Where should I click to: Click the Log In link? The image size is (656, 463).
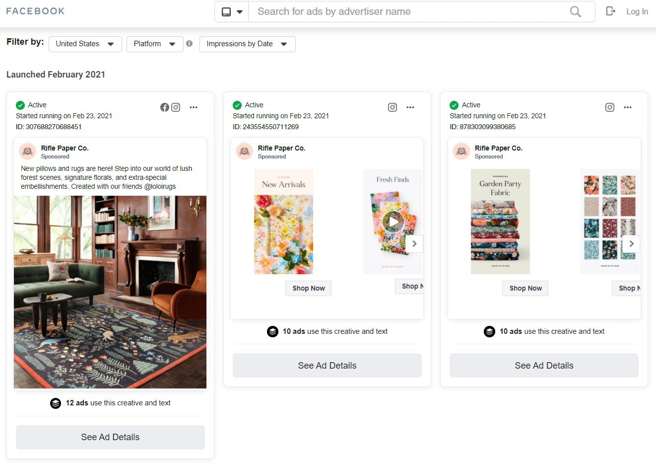(x=637, y=11)
